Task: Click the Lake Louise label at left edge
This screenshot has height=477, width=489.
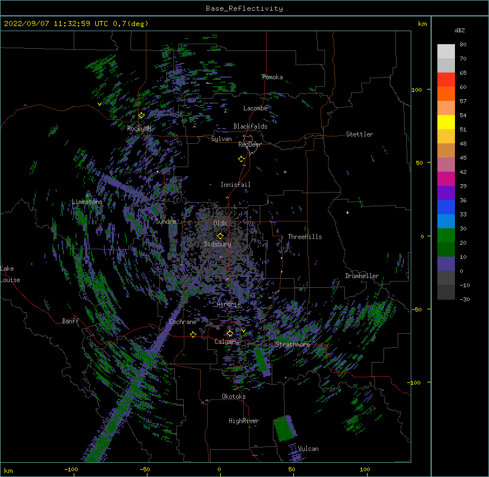Action: click(10, 275)
